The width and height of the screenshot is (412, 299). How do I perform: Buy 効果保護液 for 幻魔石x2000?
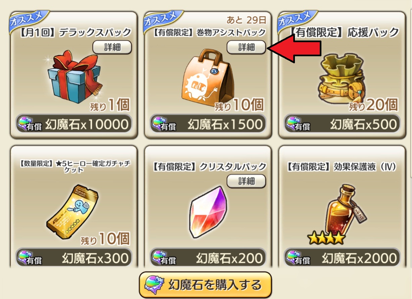pyautogui.click(x=342, y=258)
